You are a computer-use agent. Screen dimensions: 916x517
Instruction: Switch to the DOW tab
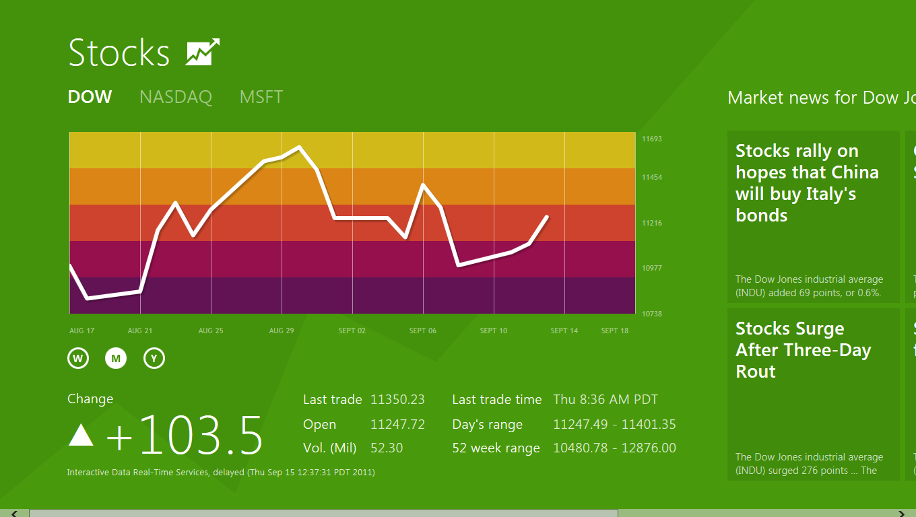tap(90, 97)
